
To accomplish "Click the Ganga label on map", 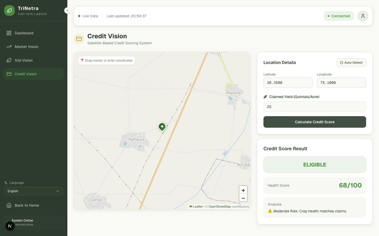I will pyautogui.click(x=97, y=200).
